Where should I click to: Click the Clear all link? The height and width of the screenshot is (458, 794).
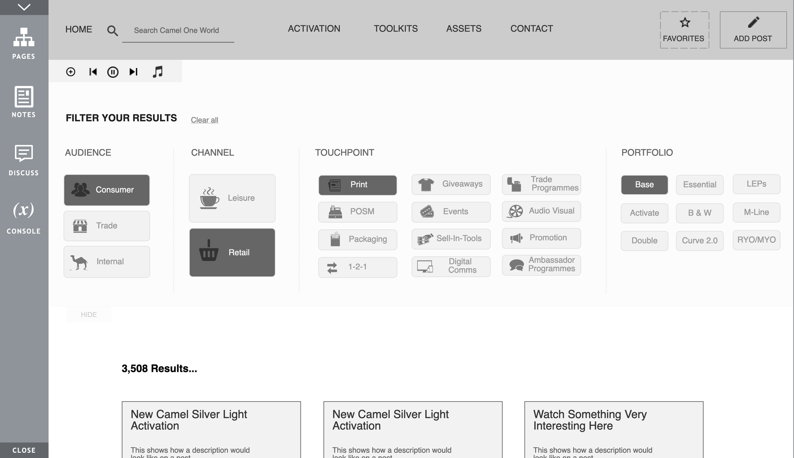point(204,120)
